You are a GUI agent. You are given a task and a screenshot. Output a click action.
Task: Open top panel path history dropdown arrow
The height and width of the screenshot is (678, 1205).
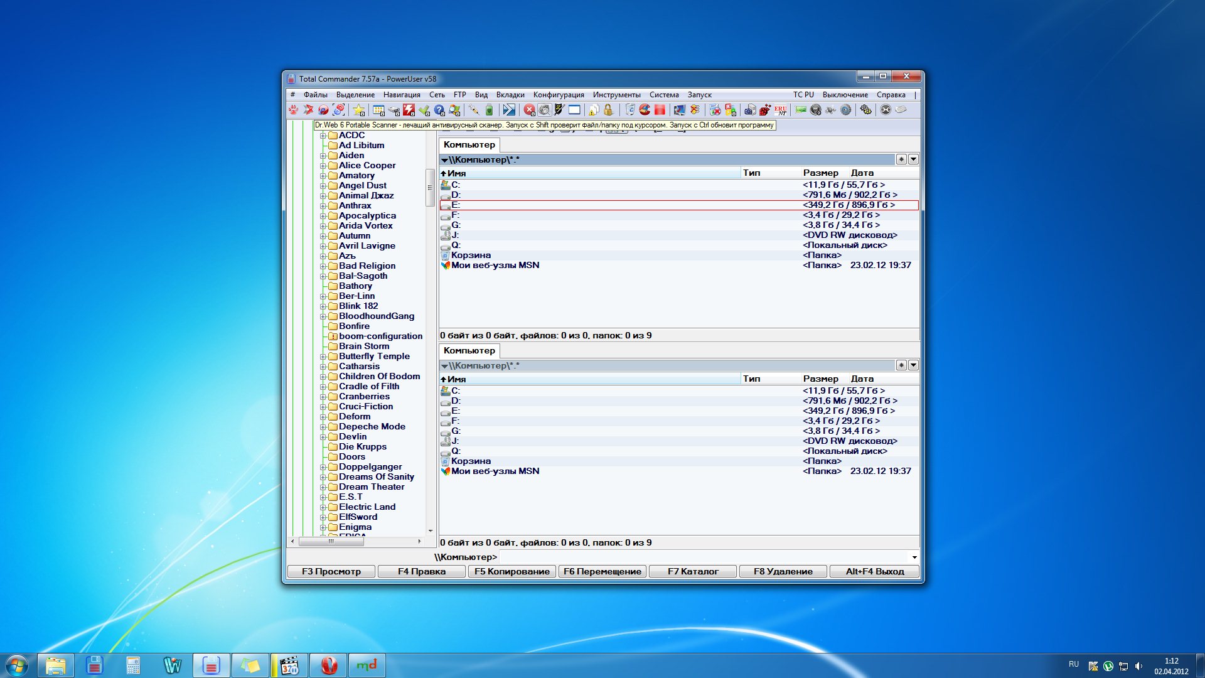tap(913, 159)
